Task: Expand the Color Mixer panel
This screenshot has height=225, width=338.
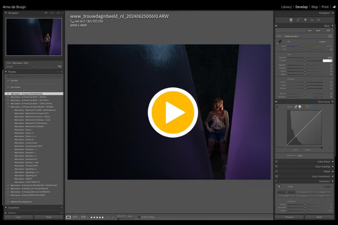Action: coord(333,162)
